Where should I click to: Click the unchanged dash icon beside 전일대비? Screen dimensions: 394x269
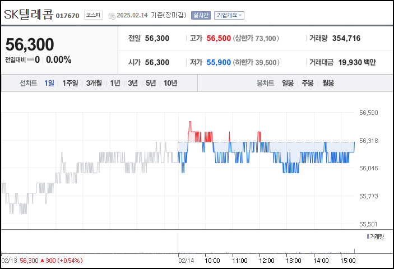pyautogui.click(x=30, y=59)
